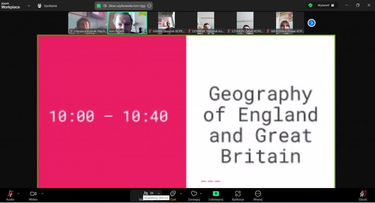375x203 pixels.
Task: Click green encryption shield icon
Action: (x=311, y=5)
